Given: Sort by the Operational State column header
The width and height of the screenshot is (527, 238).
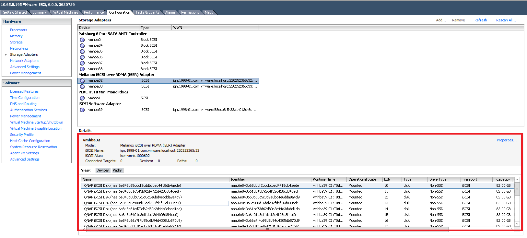Looking at the screenshot, I should (362, 179).
